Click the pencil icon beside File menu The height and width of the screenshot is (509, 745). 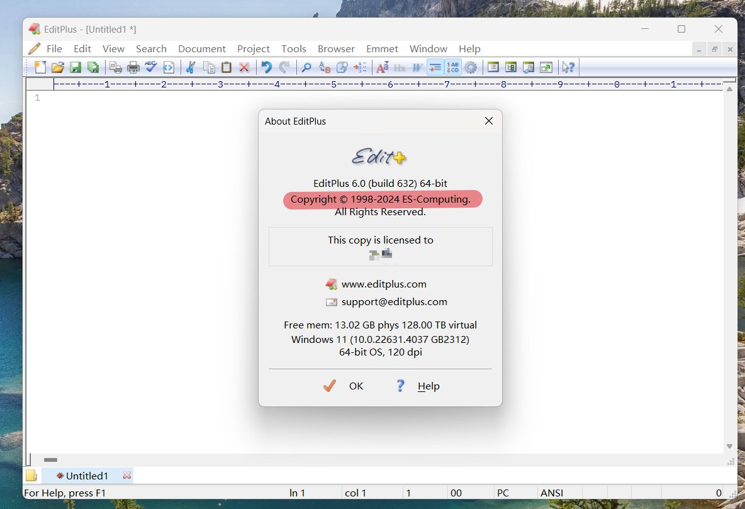point(34,48)
